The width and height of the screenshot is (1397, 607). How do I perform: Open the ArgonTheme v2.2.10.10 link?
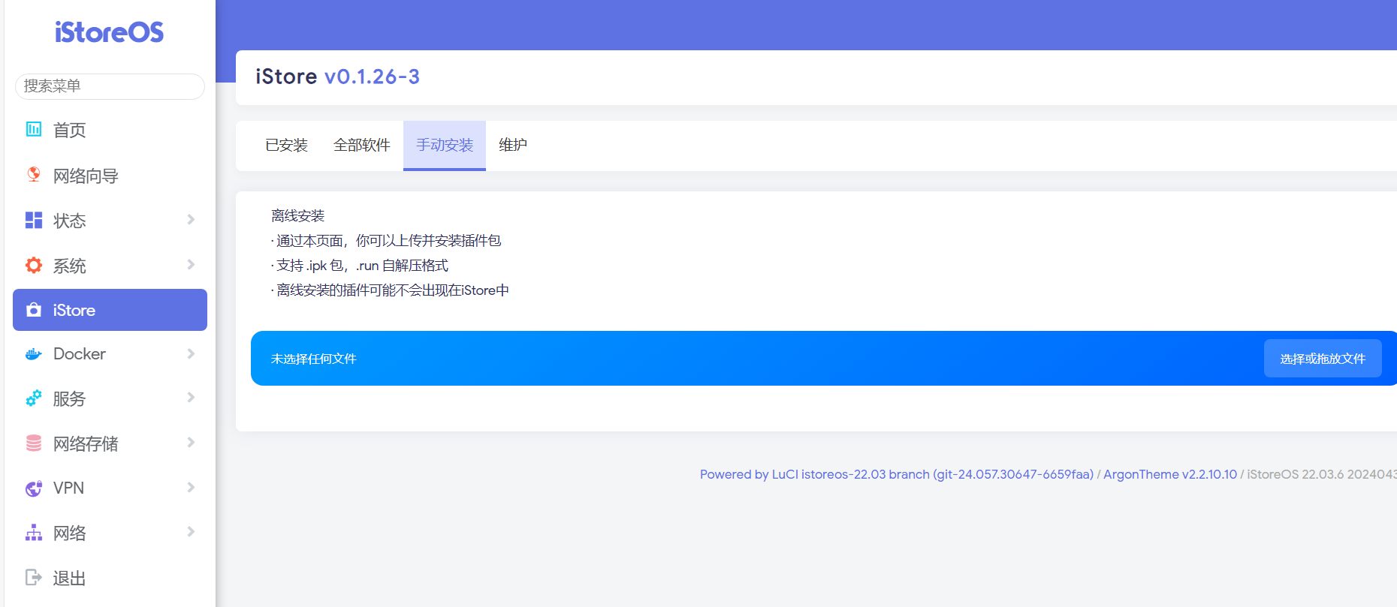(1170, 474)
